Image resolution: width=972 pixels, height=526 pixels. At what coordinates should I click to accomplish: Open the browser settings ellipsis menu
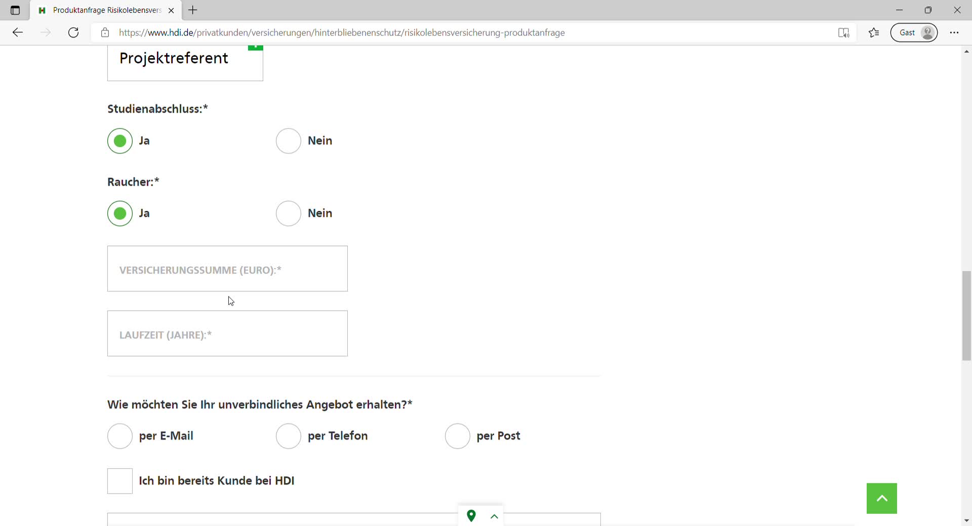point(954,33)
